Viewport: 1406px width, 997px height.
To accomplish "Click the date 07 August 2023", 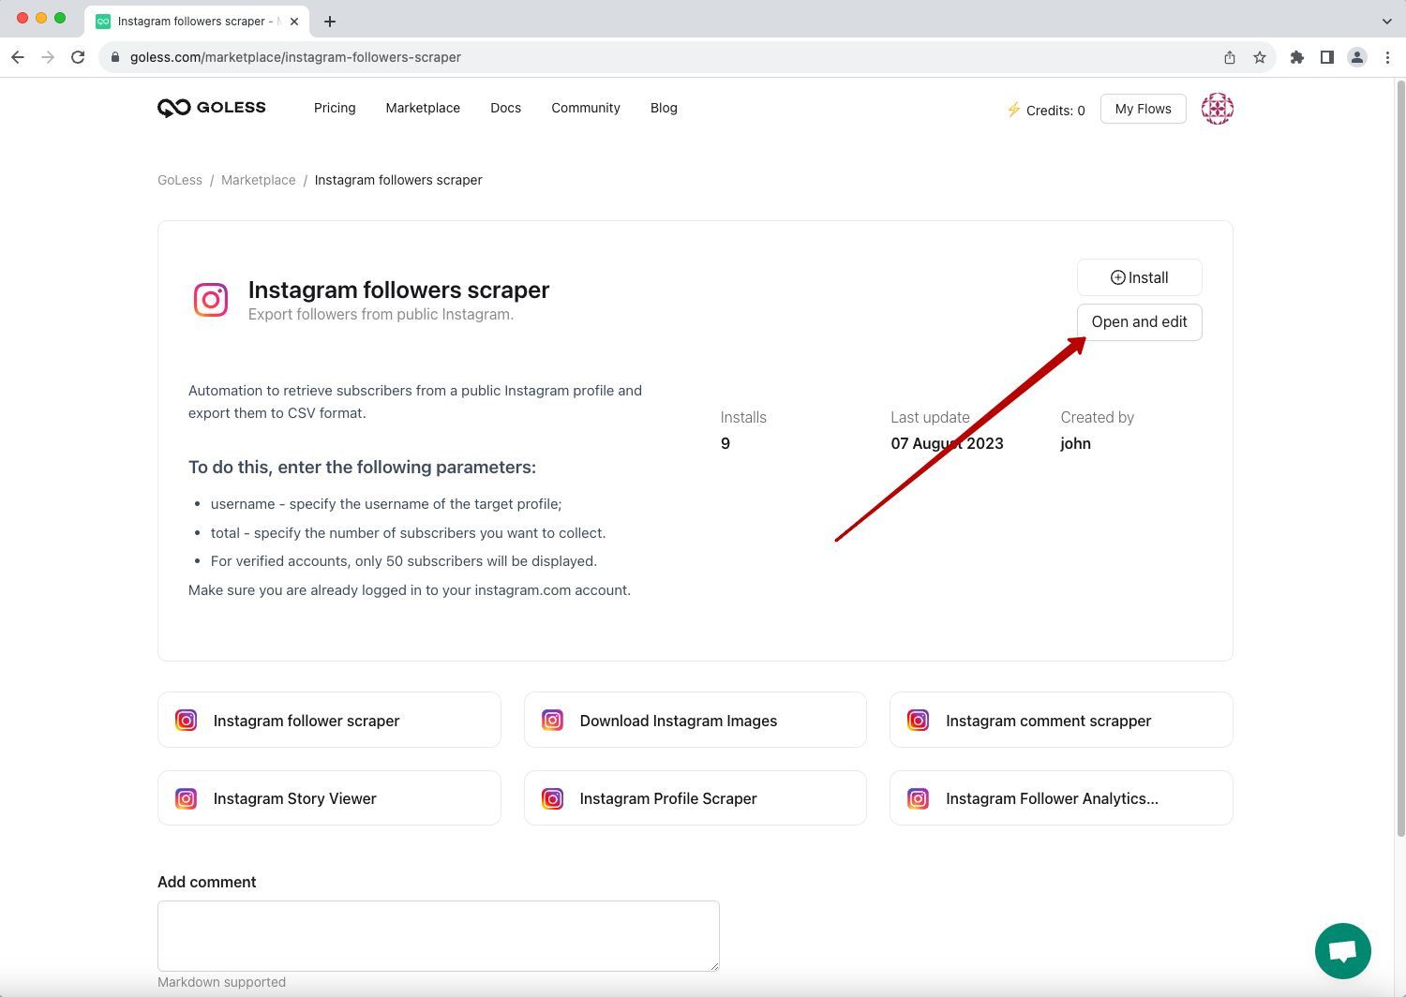I will pyautogui.click(x=947, y=443).
